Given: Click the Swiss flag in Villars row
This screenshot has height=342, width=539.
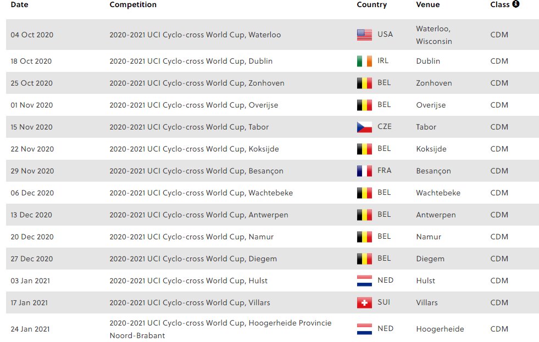Looking at the screenshot, I should 364,302.
